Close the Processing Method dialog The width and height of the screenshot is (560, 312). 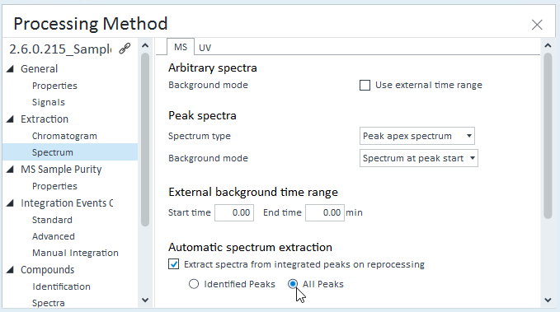point(537,25)
